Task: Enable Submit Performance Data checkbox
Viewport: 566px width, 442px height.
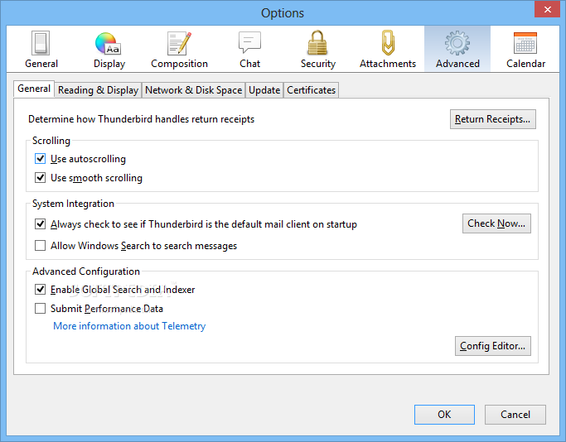Action: click(40, 309)
